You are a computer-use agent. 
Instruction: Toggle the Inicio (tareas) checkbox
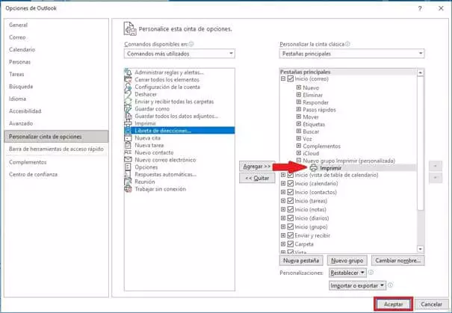(x=291, y=201)
